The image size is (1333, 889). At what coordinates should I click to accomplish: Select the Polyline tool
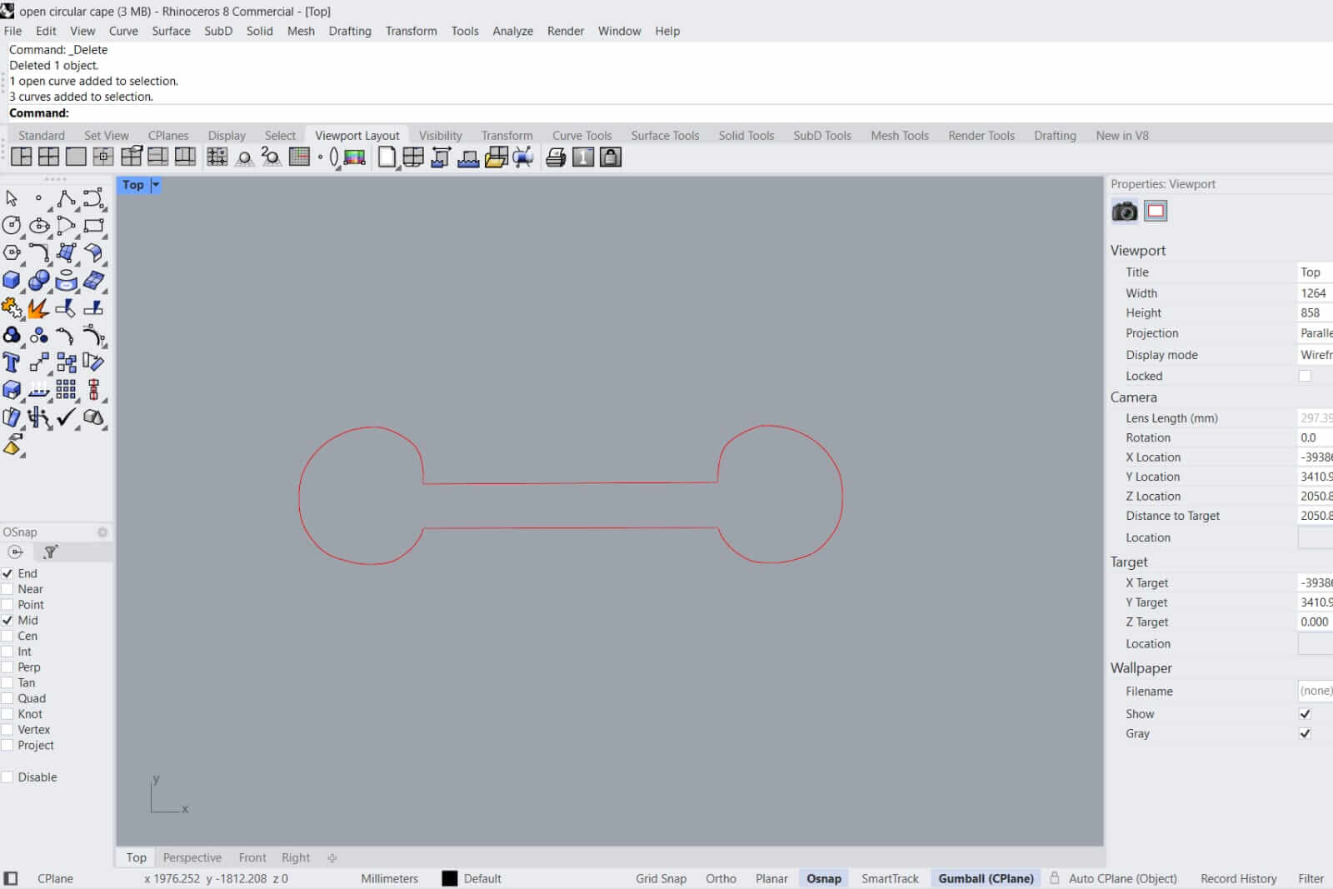pyautogui.click(x=66, y=198)
